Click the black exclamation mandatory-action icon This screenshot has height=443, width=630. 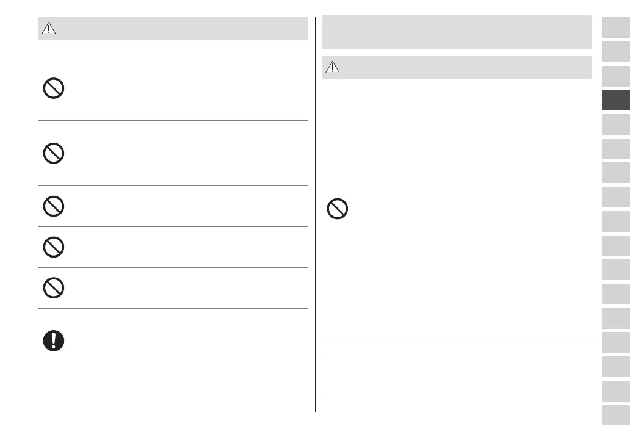click(x=53, y=340)
